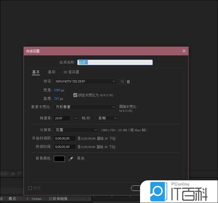Click the 合成名称 text field
This screenshot has width=218, height=203.
(x=115, y=62)
